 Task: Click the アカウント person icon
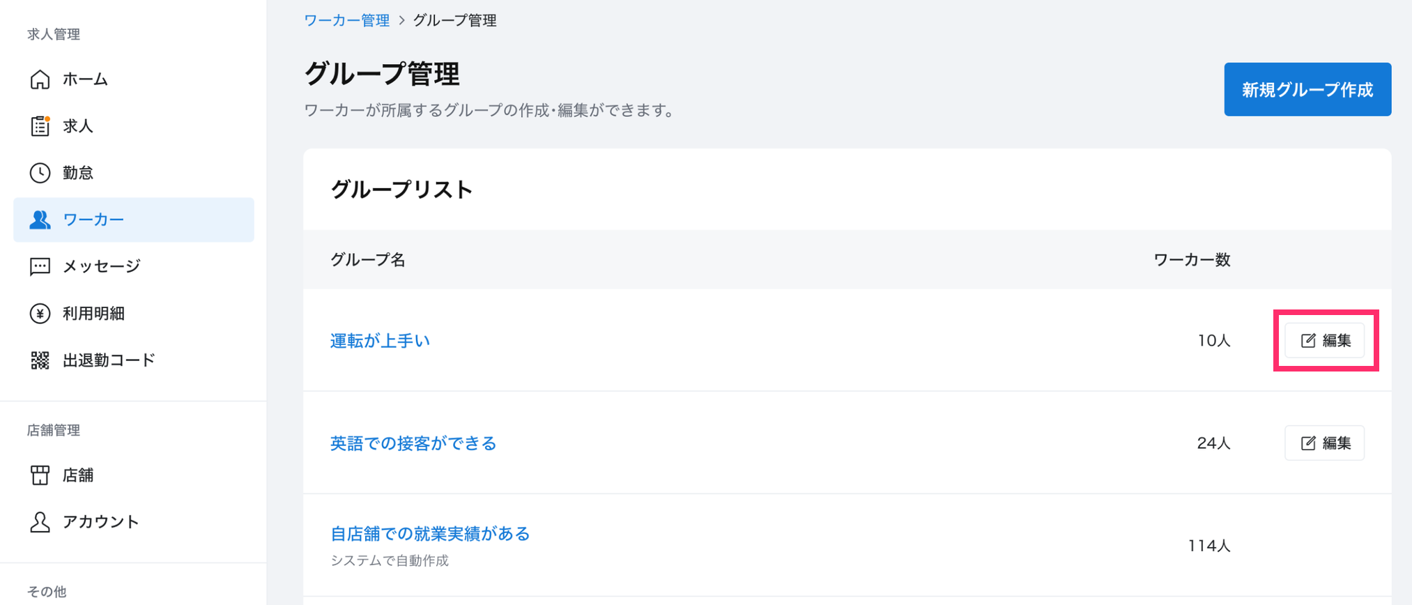40,522
